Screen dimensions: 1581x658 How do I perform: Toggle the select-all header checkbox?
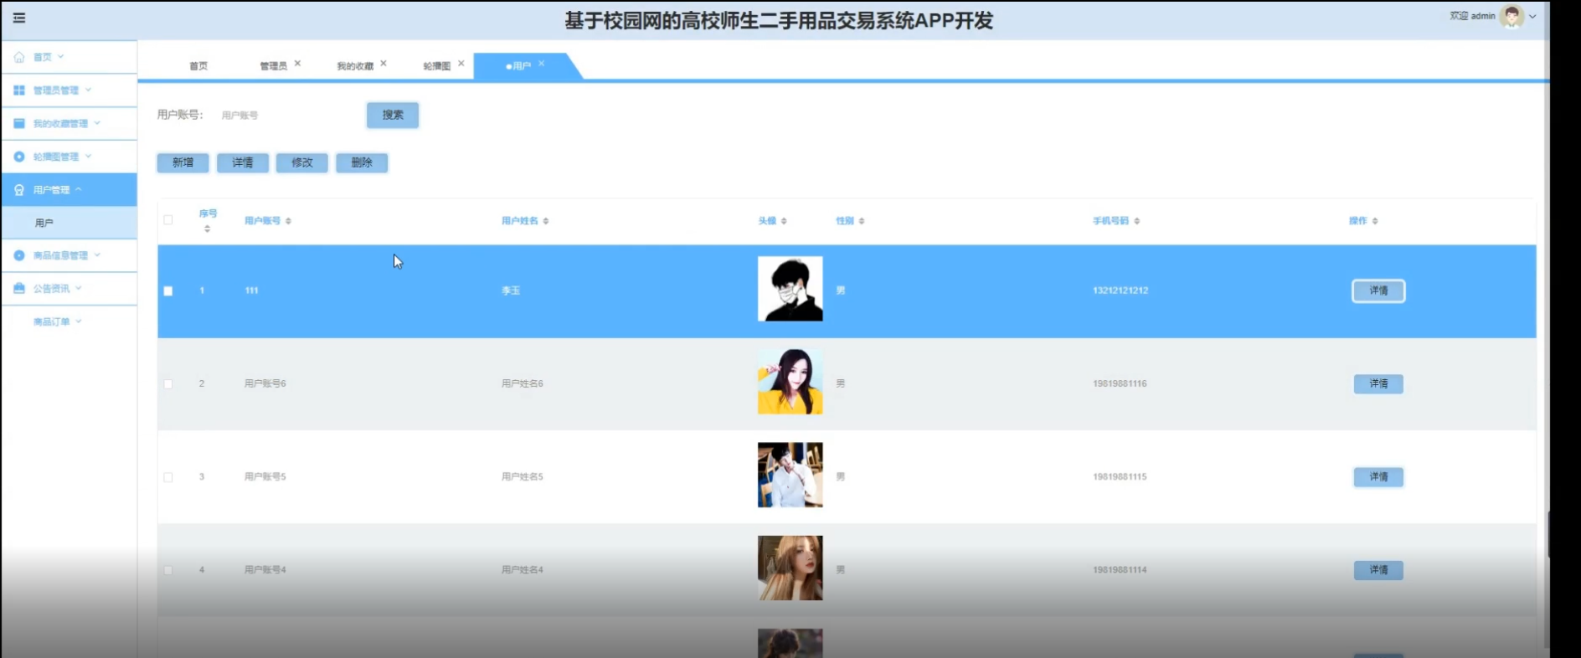pyautogui.click(x=168, y=220)
